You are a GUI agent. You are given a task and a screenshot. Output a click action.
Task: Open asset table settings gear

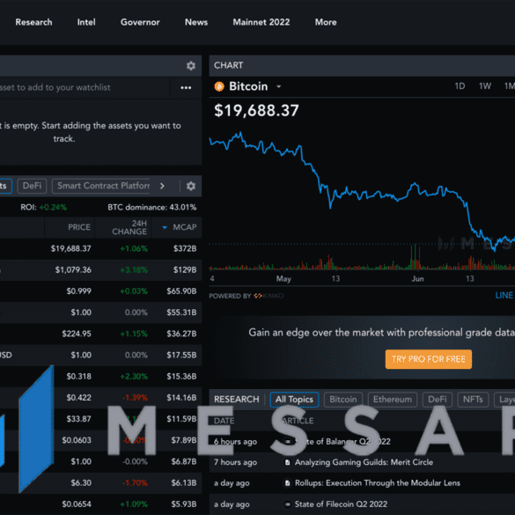tap(191, 186)
